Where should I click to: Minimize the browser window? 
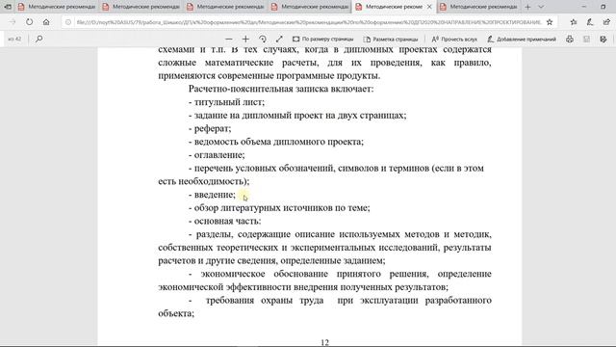(584, 7)
